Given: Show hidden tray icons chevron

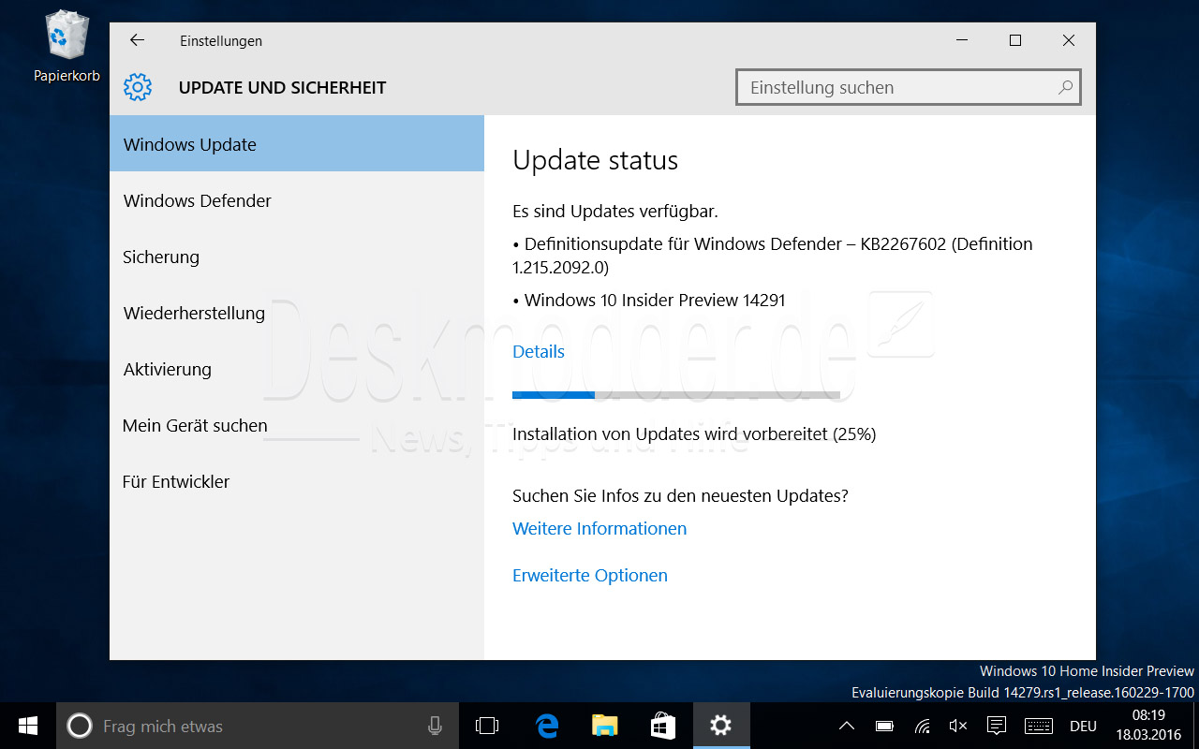Looking at the screenshot, I should (846, 726).
